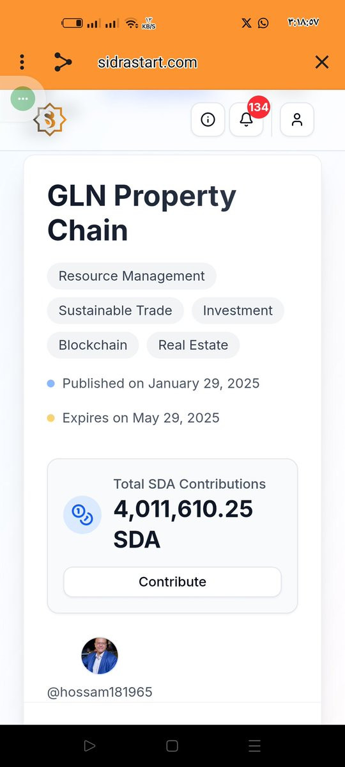
Task: Select the Blockchain tag
Action: pos(93,345)
